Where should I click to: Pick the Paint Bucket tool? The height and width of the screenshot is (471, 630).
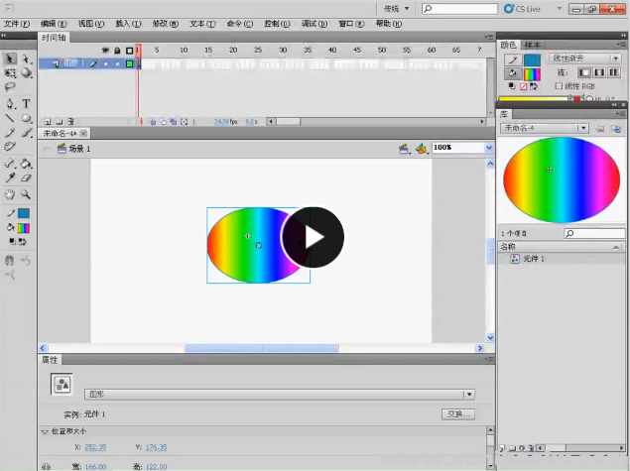click(x=26, y=163)
